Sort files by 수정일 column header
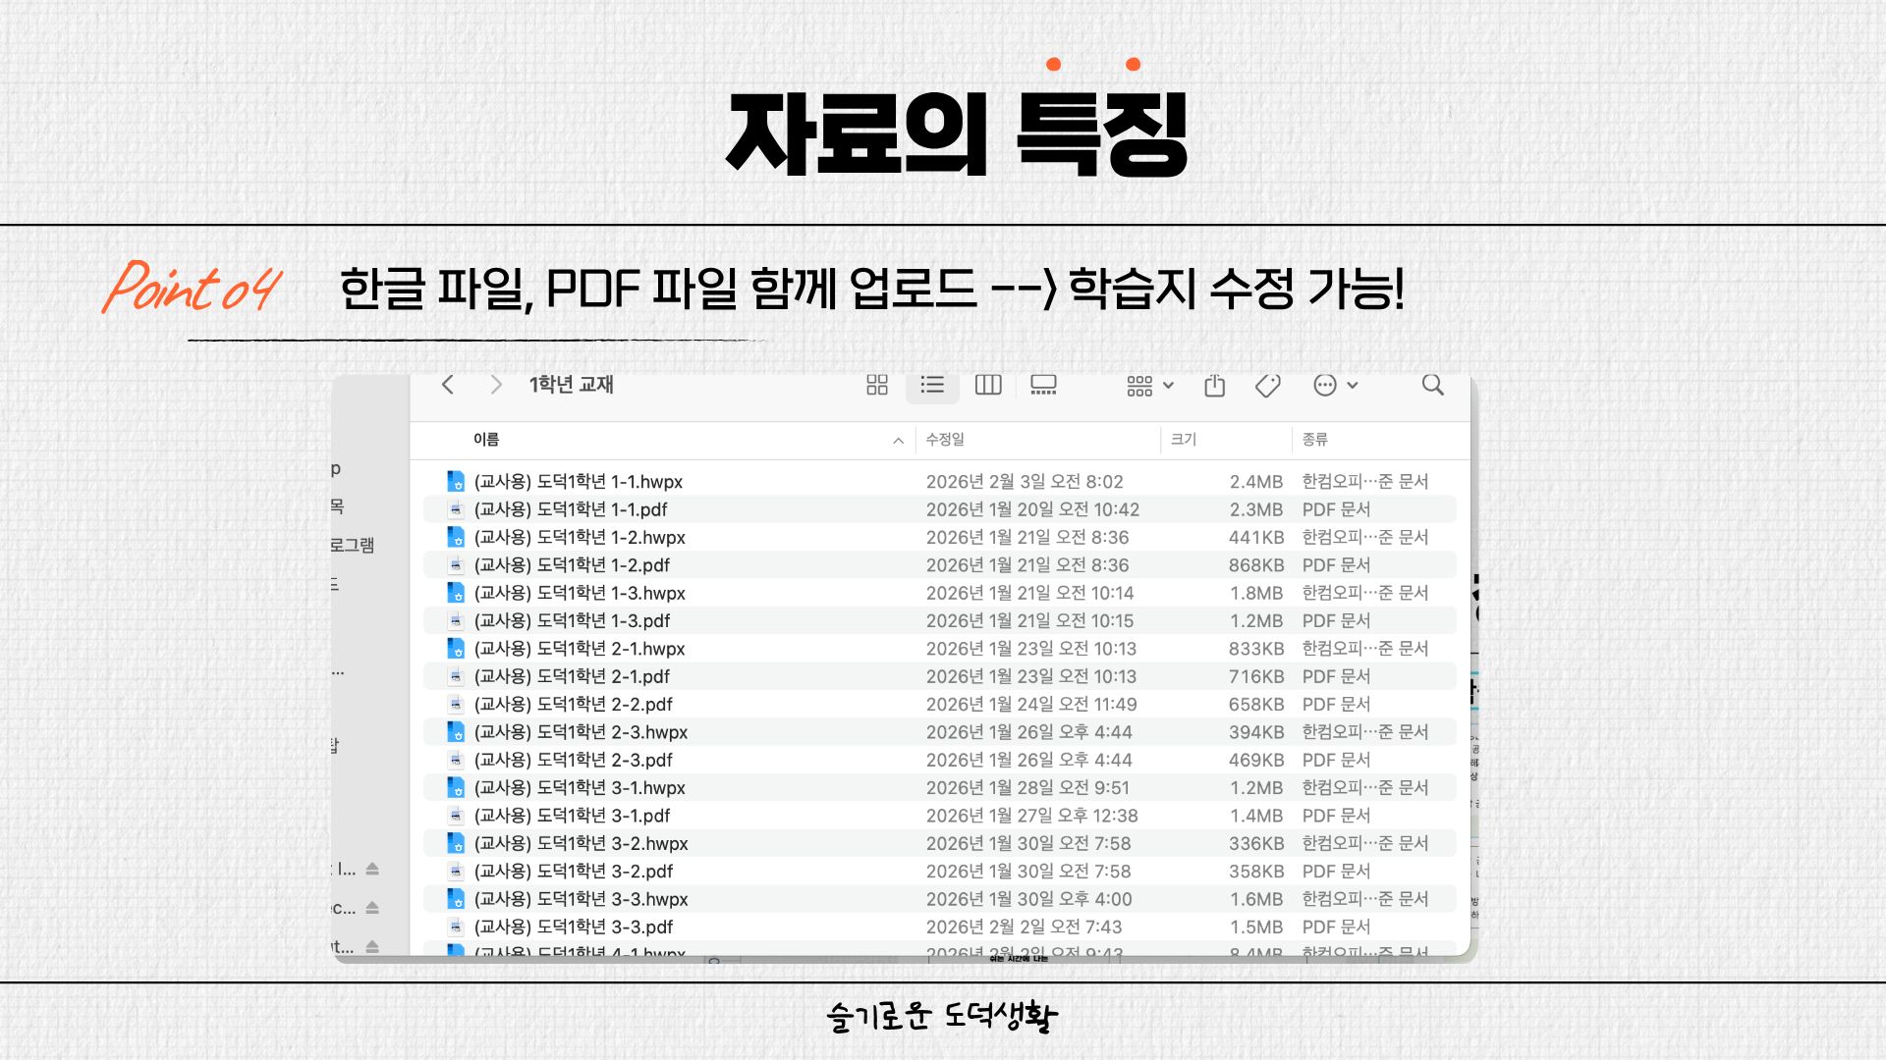Screen dimensions: 1886x1060 pos(945,440)
